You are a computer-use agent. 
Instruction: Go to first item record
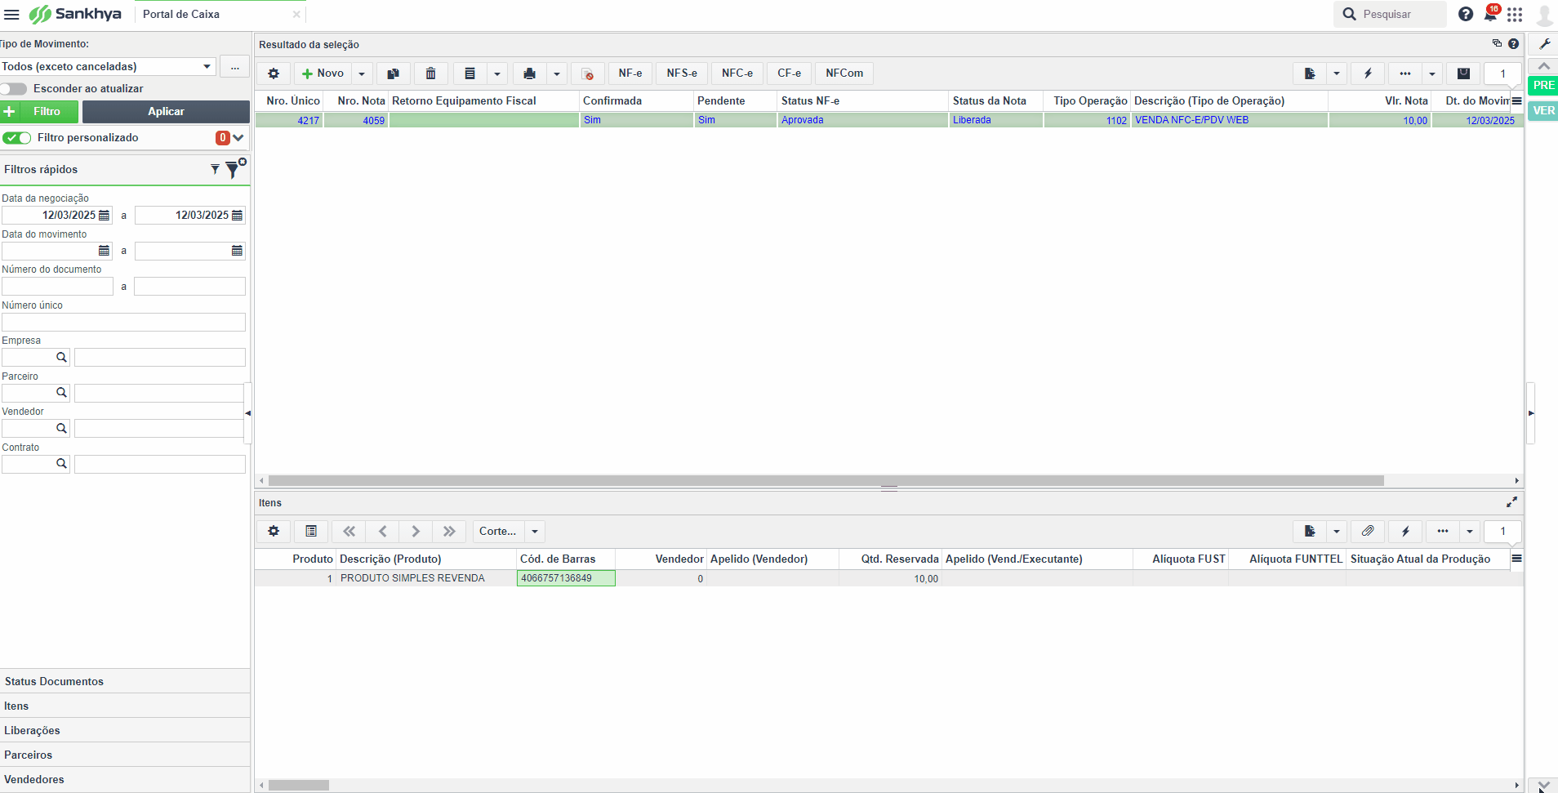(349, 531)
